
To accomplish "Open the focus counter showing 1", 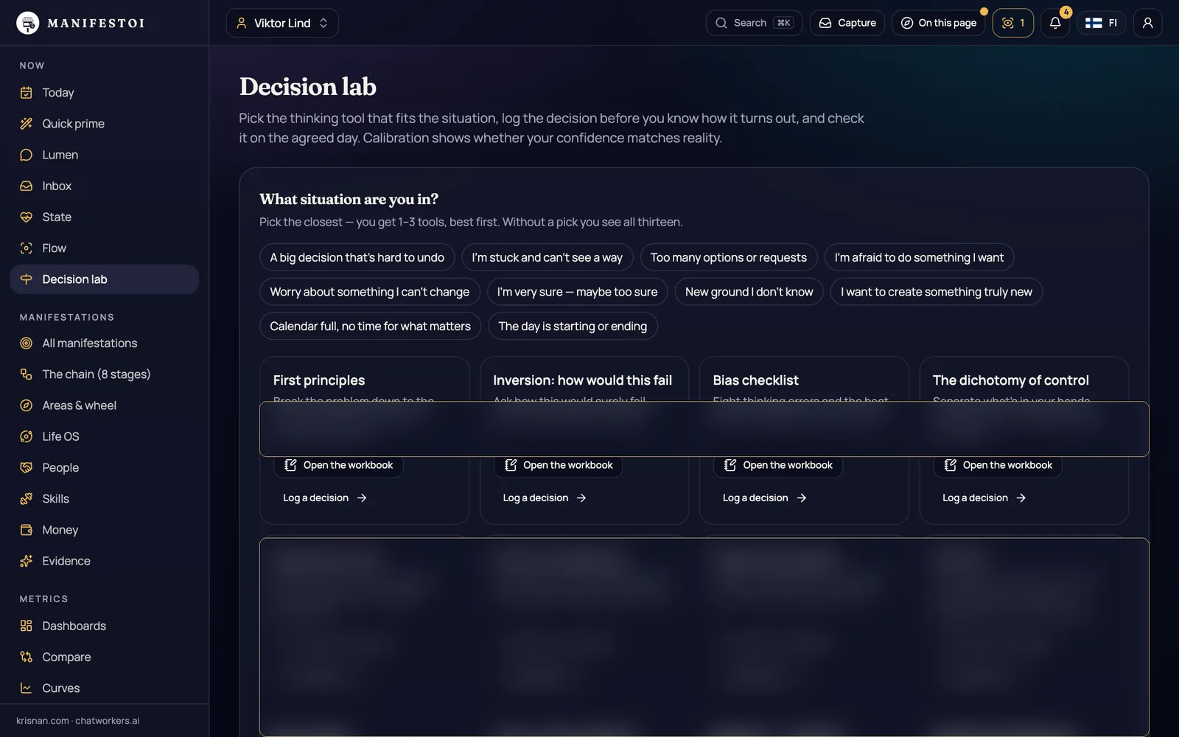I will pyautogui.click(x=1013, y=23).
